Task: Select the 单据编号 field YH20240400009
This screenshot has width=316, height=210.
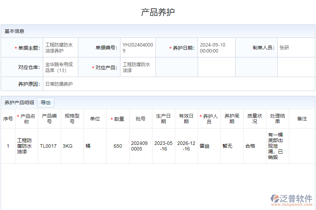Action: 138,48
